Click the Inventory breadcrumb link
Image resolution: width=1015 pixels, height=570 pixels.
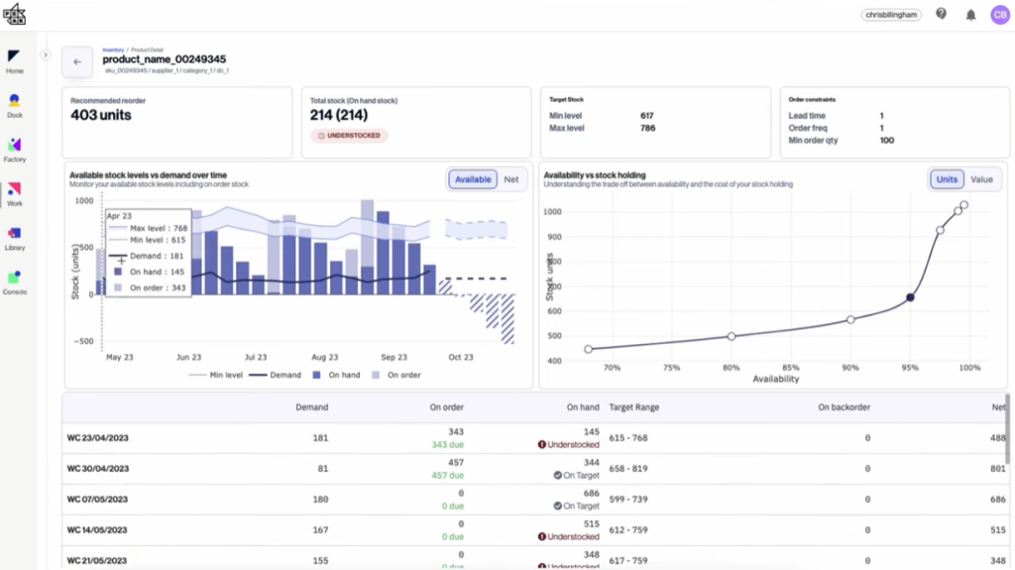point(113,49)
